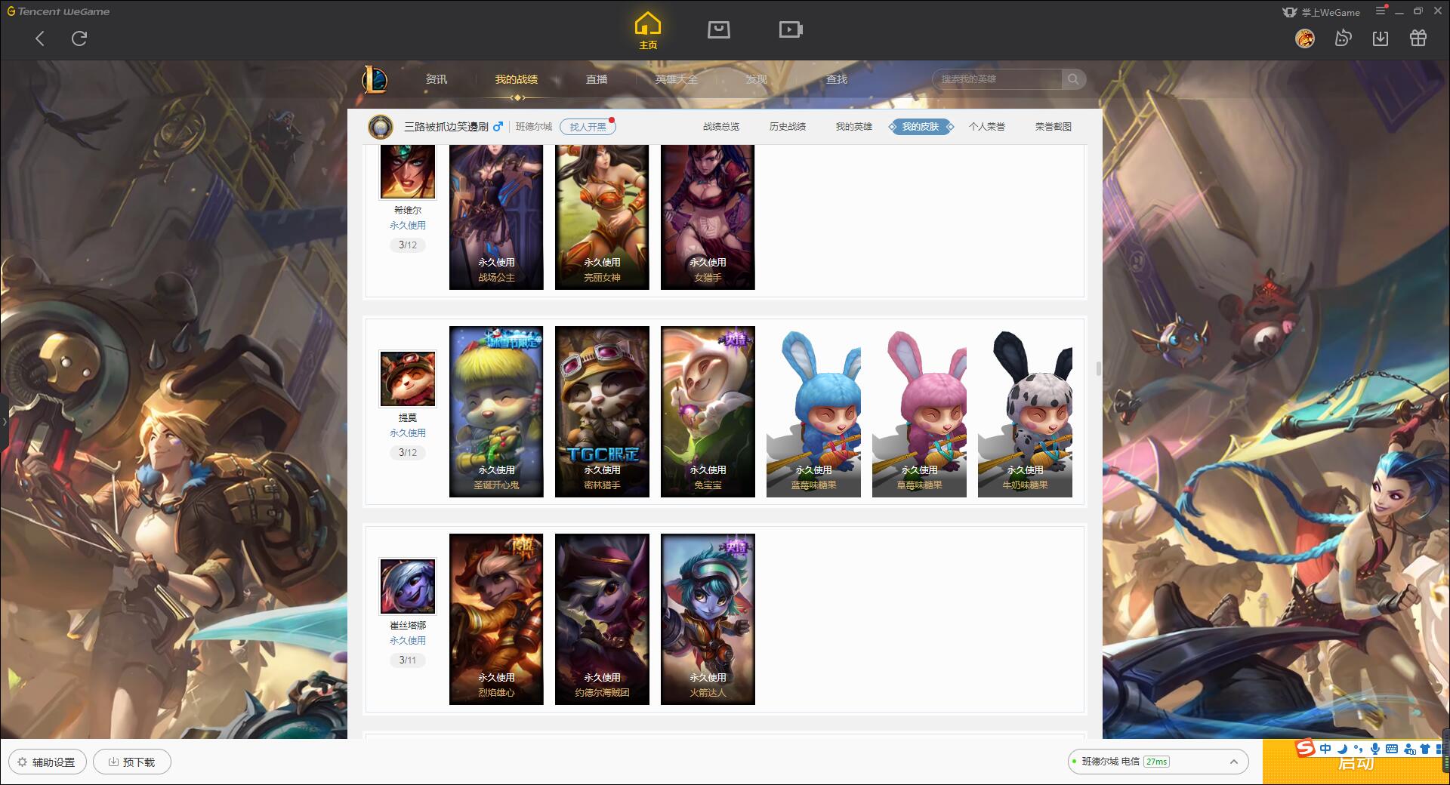This screenshot has width=1450, height=785.
Task: Open Sogou skin shirt icon
Action: coord(1425,749)
